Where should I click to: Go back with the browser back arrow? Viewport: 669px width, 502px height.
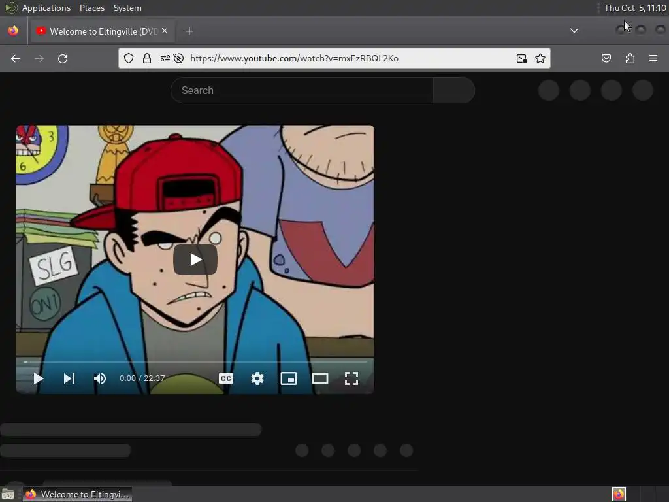pyautogui.click(x=16, y=58)
